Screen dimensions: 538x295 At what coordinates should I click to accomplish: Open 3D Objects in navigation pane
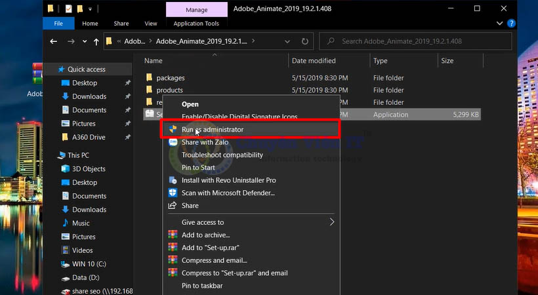(x=89, y=169)
